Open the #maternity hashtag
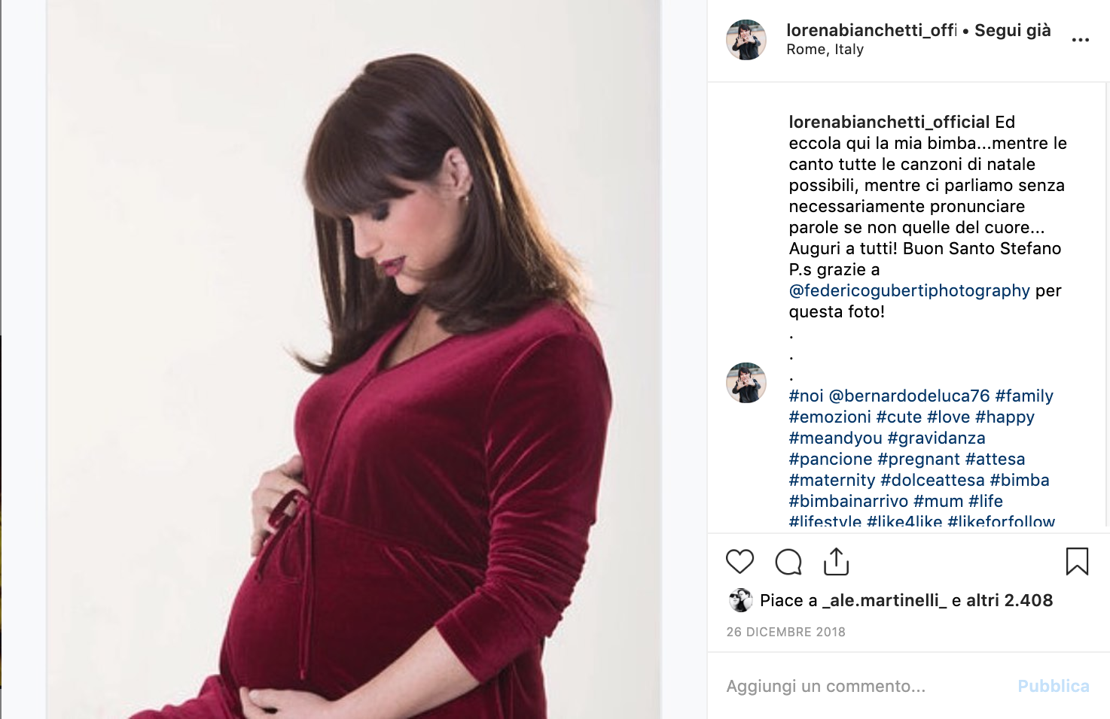The width and height of the screenshot is (1110, 719). [x=831, y=480]
